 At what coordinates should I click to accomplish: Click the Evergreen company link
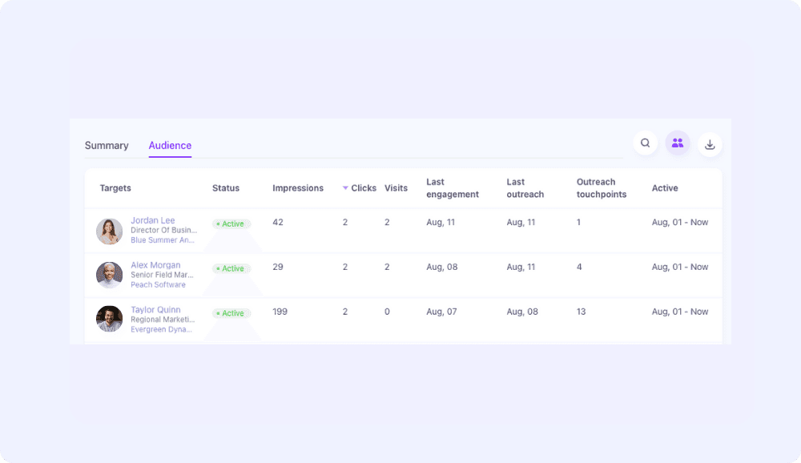[163, 329]
